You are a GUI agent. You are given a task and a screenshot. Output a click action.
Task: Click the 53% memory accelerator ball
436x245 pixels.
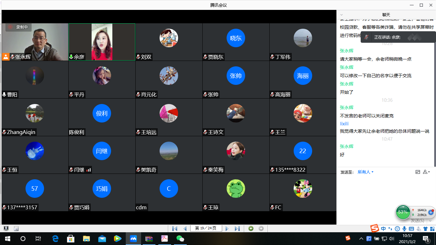tap(403, 212)
